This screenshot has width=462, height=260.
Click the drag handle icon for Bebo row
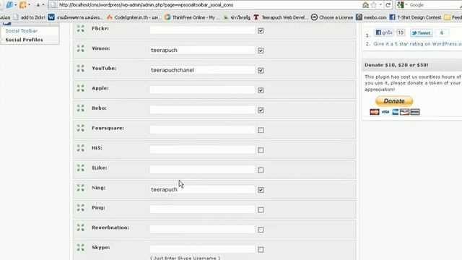pyautogui.click(x=80, y=108)
